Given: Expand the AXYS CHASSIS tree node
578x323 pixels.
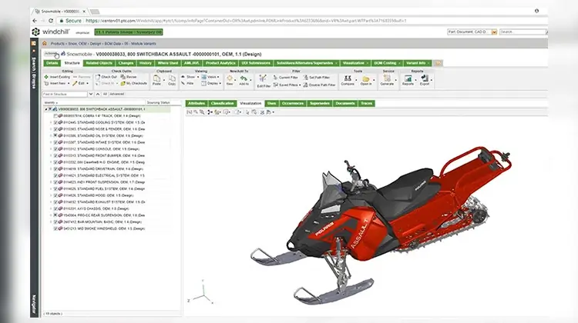Looking at the screenshot, I should pyautogui.click(x=51, y=208).
